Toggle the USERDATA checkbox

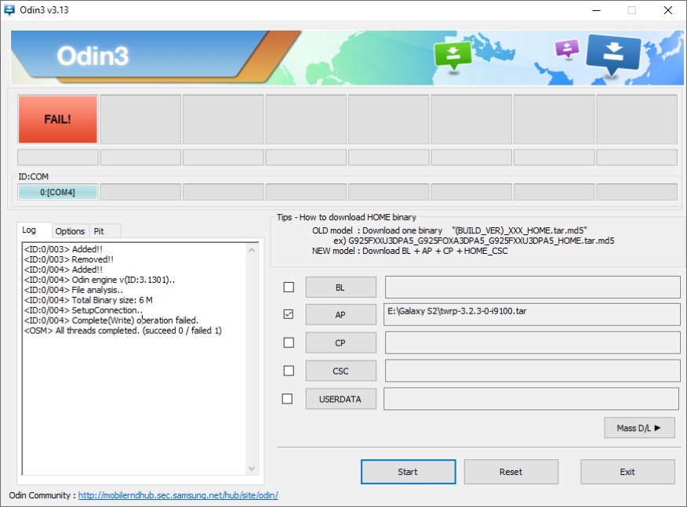pos(287,399)
